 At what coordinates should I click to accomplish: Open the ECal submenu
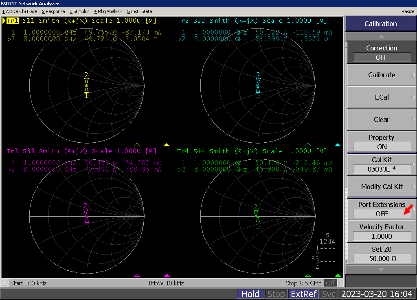(x=381, y=97)
